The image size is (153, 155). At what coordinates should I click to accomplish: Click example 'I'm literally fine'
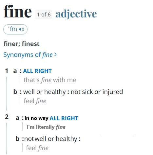pos(46,127)
